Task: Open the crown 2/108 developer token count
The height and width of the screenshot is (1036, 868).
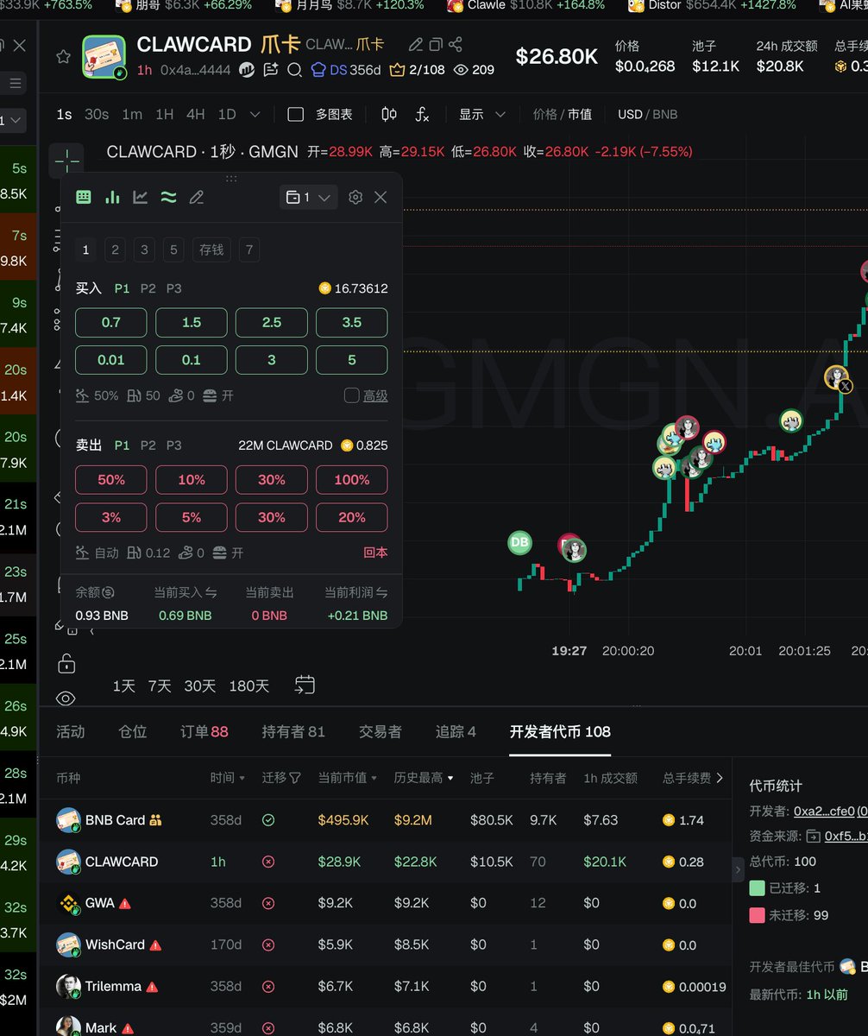Action: tap(418, 69)
